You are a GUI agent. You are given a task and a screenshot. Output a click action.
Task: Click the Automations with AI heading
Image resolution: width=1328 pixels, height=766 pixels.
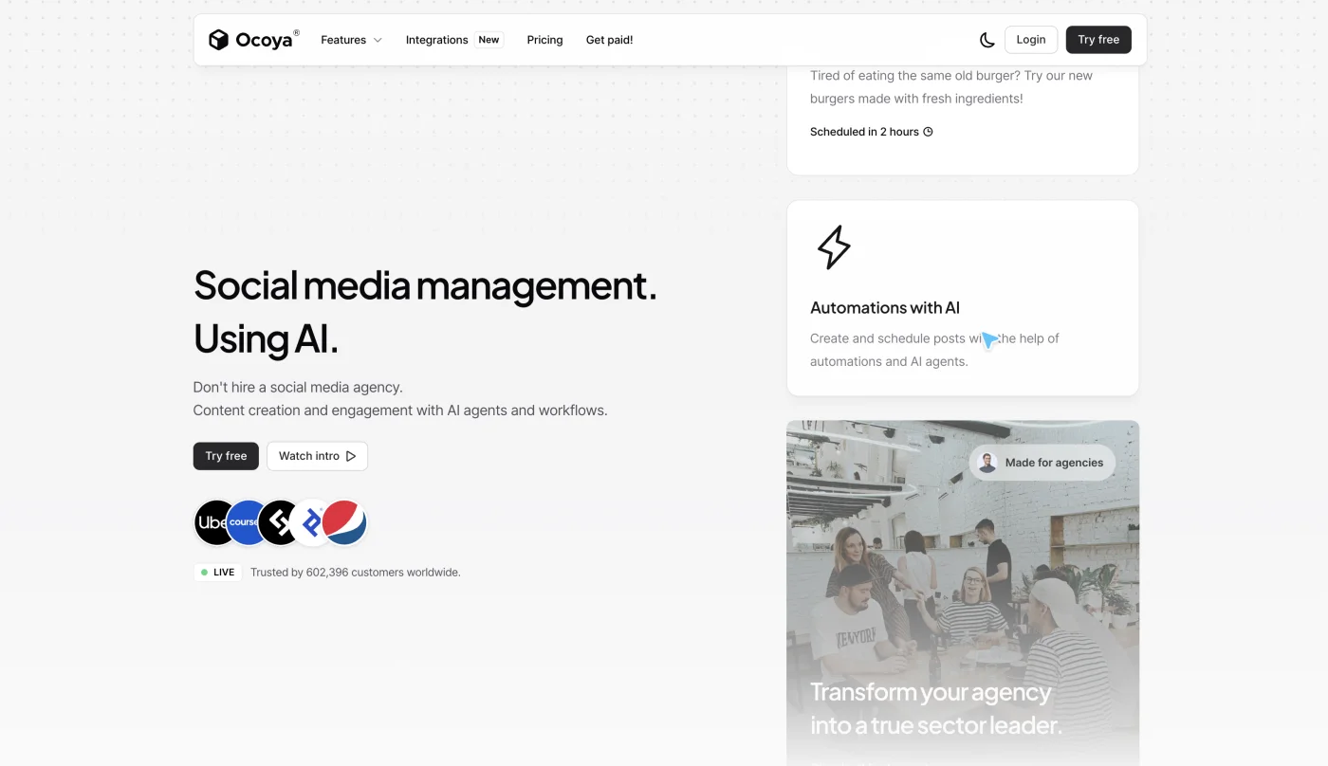pos(885,308)
